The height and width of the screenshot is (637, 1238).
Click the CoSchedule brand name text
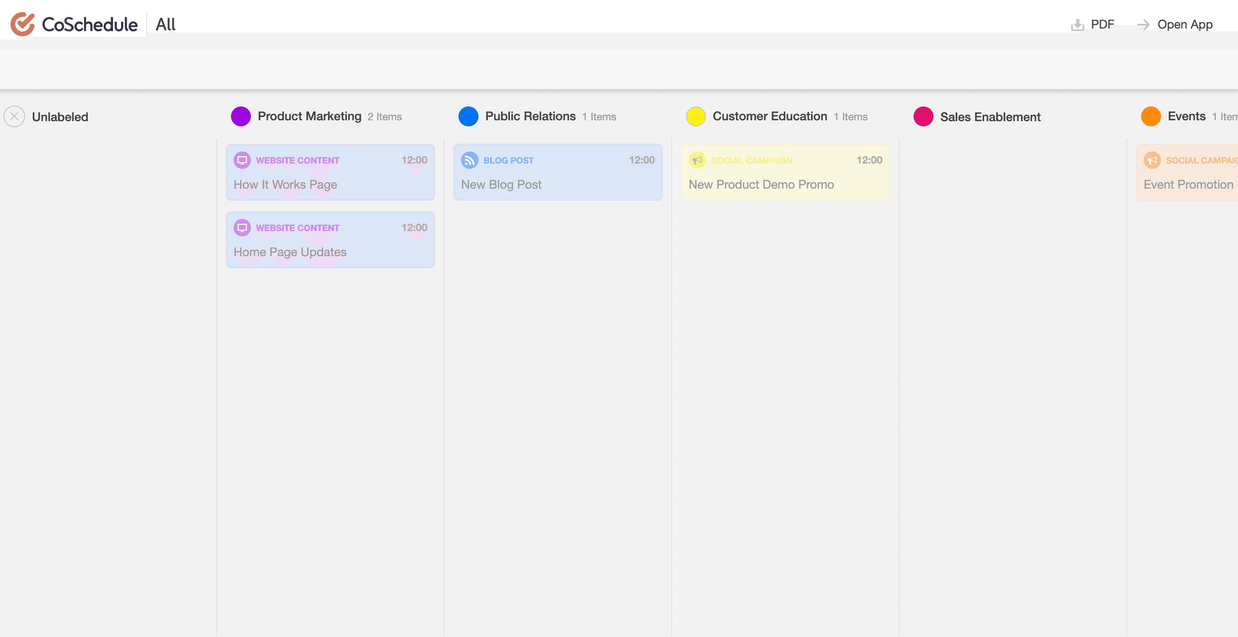pyautogui.click(x=90, y=25)
